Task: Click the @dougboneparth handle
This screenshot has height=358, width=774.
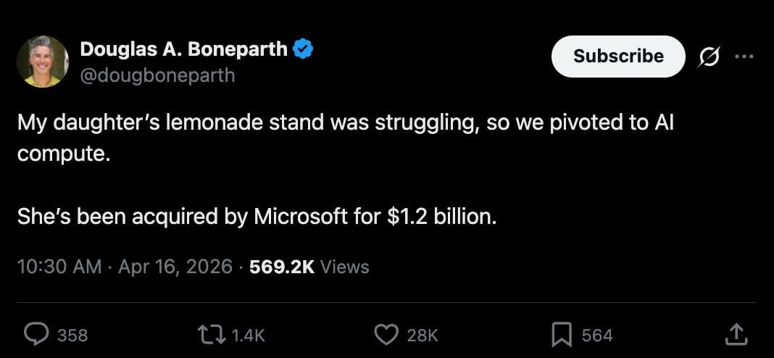Action: [x=157, y=75]
